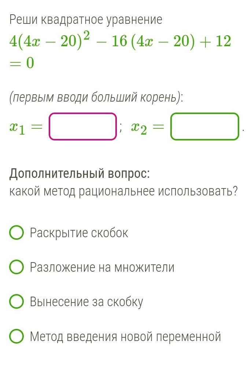The image size is (248, 374).
Task: Click the x2 answer input box
Action: click(204, 127)
